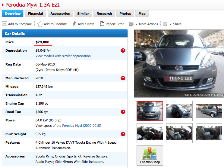Click the Add a Note pencil icon
224x168 pixels.
click(x=74, y=24)
